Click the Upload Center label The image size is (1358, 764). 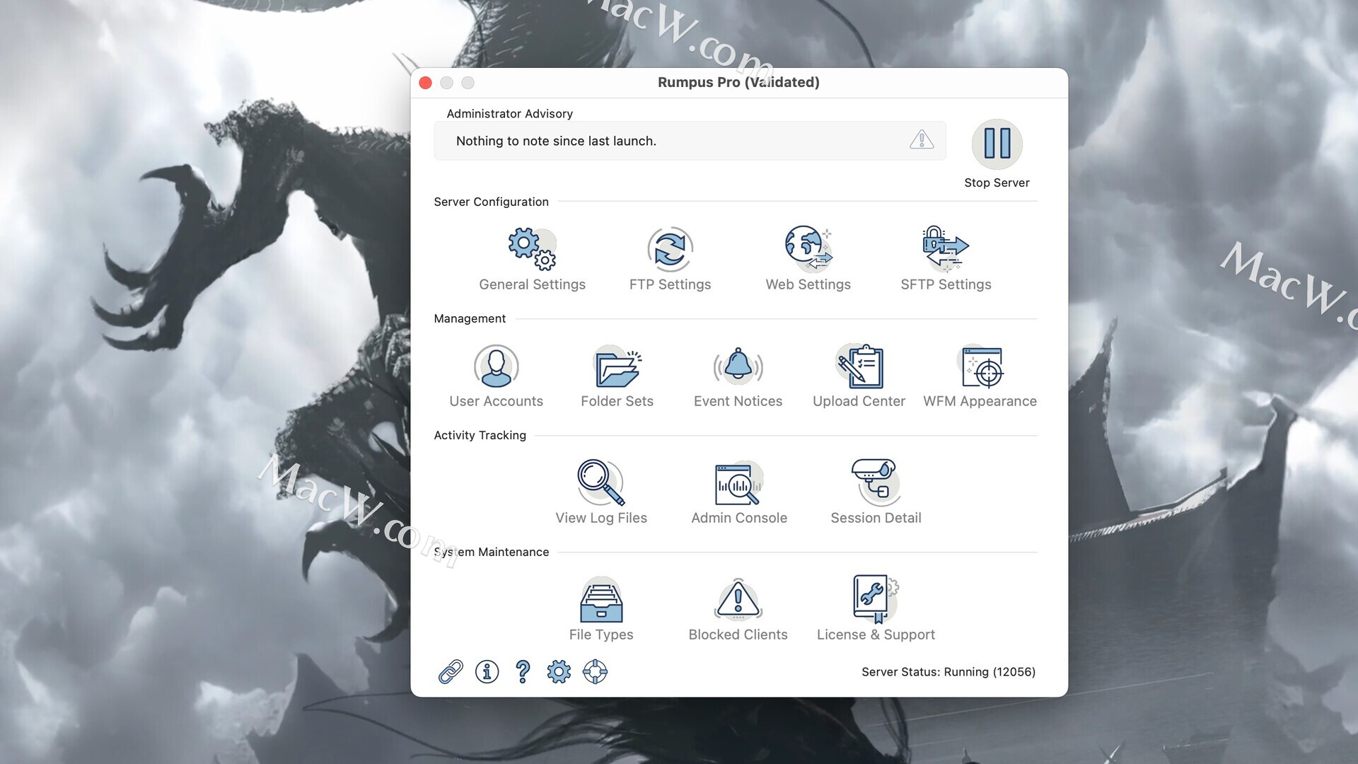pos(859,401)
